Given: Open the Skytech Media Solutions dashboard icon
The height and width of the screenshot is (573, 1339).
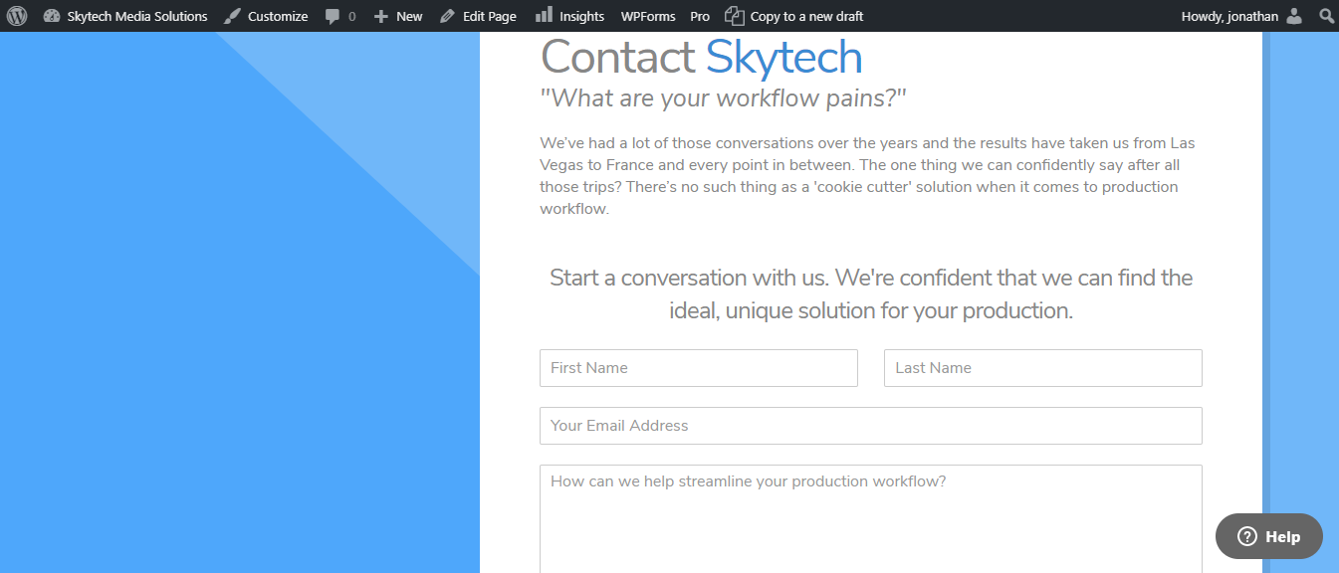Looking at the screenshot, I should (x=52, y=16).
